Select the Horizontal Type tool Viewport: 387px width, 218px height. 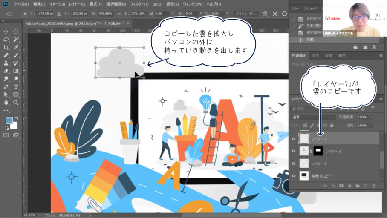click(16, 87)
